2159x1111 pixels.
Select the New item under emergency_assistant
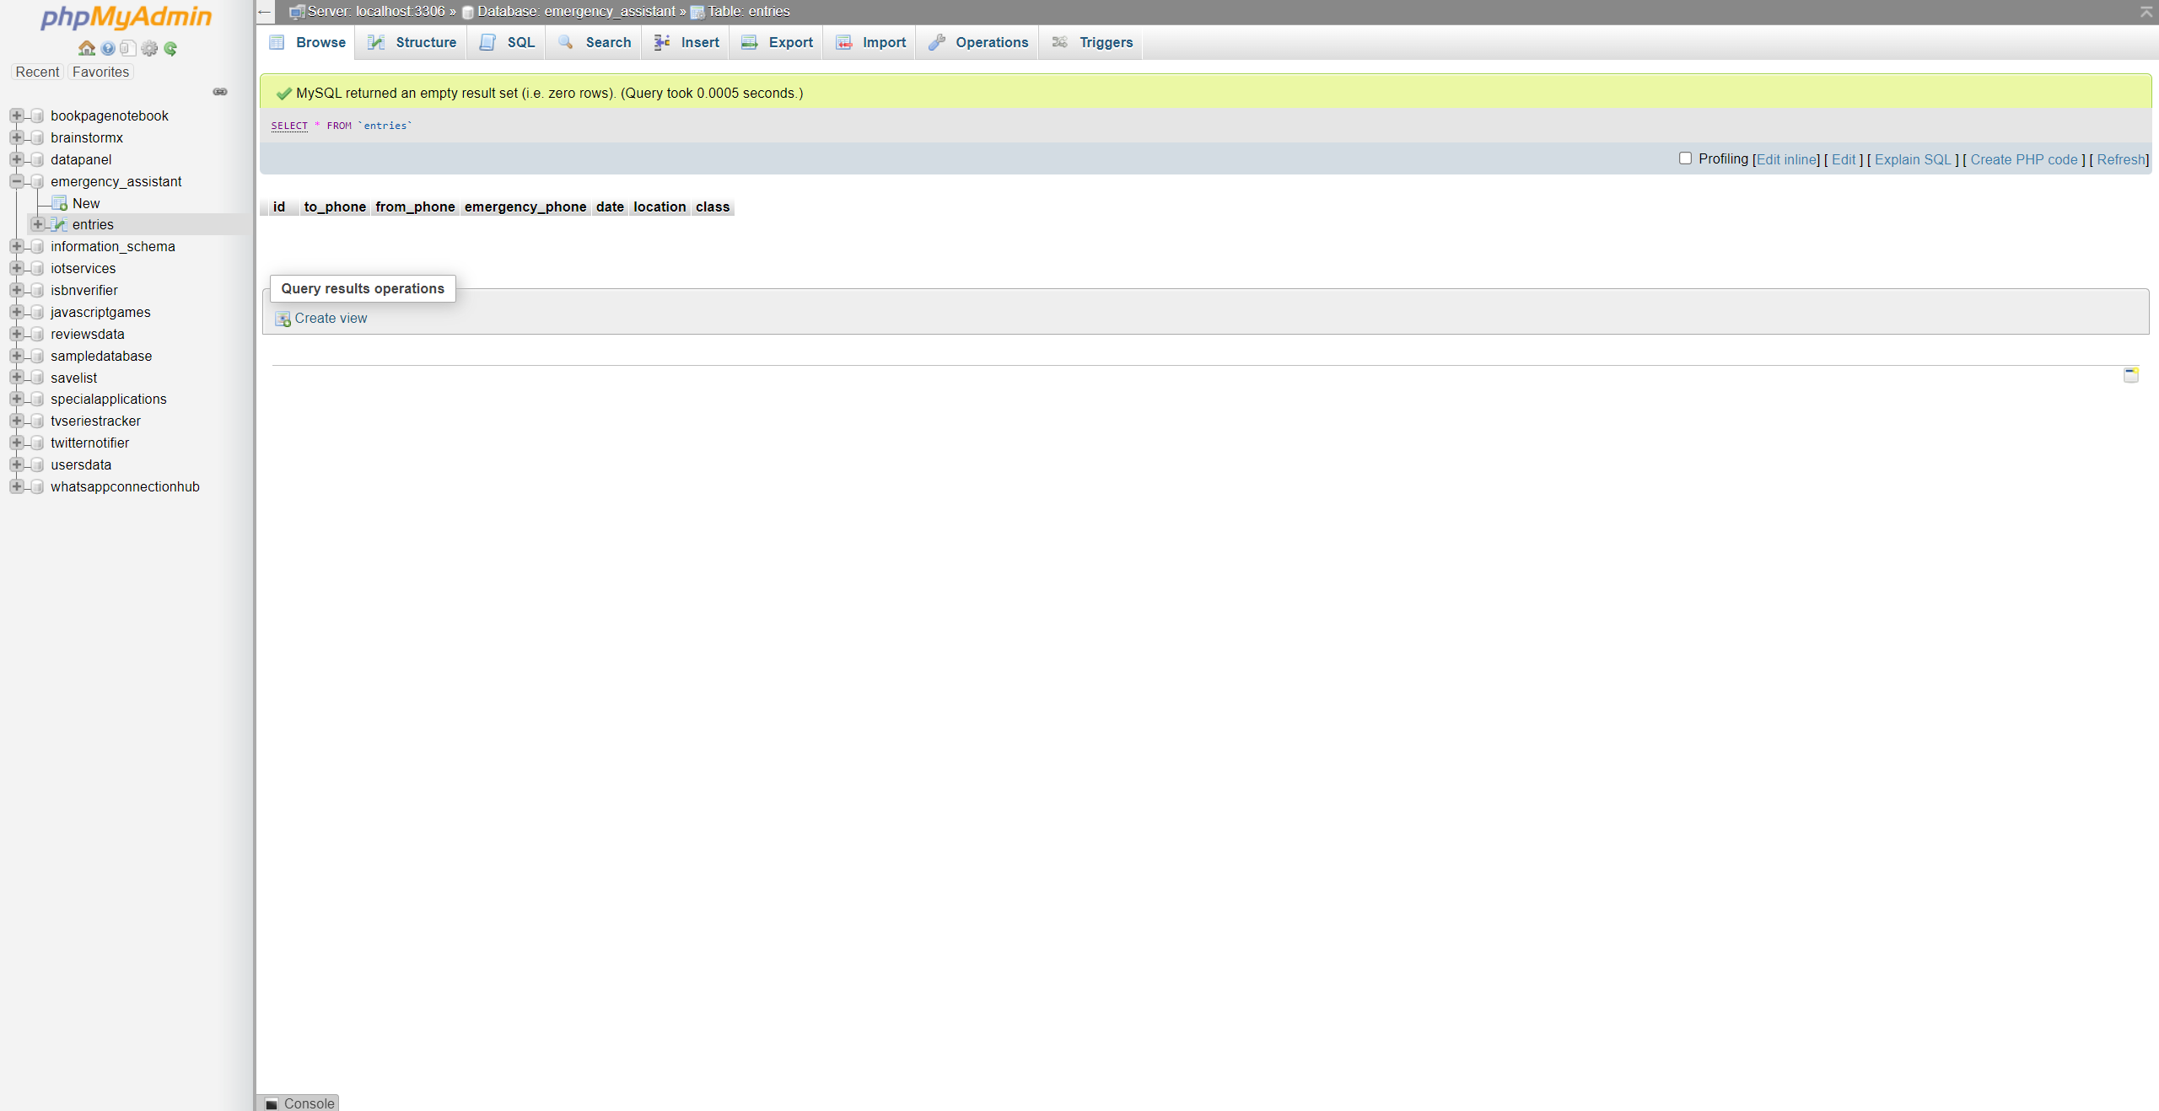(85, 202)
